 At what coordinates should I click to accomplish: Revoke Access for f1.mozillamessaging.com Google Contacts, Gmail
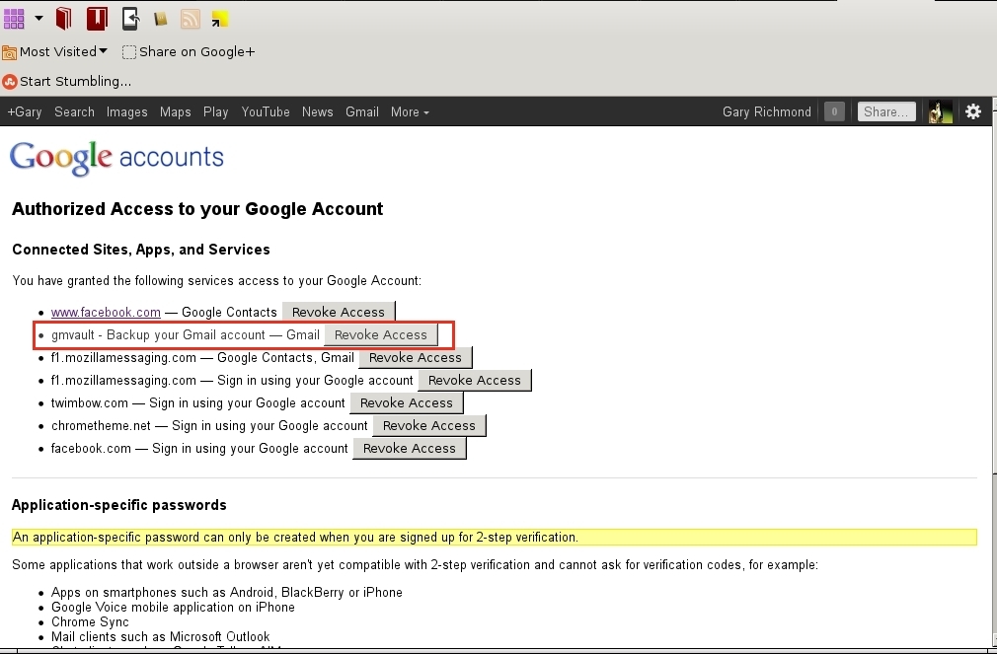416,358
